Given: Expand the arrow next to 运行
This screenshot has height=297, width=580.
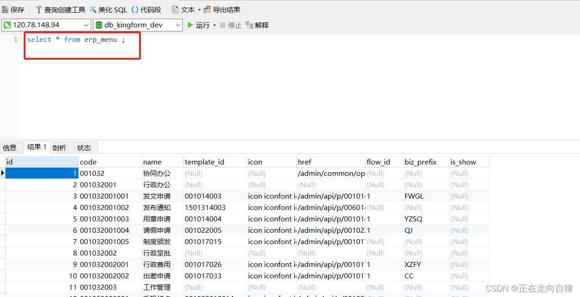Looking at the screenshot, I should pyautogui.click(x=214, y=26).
